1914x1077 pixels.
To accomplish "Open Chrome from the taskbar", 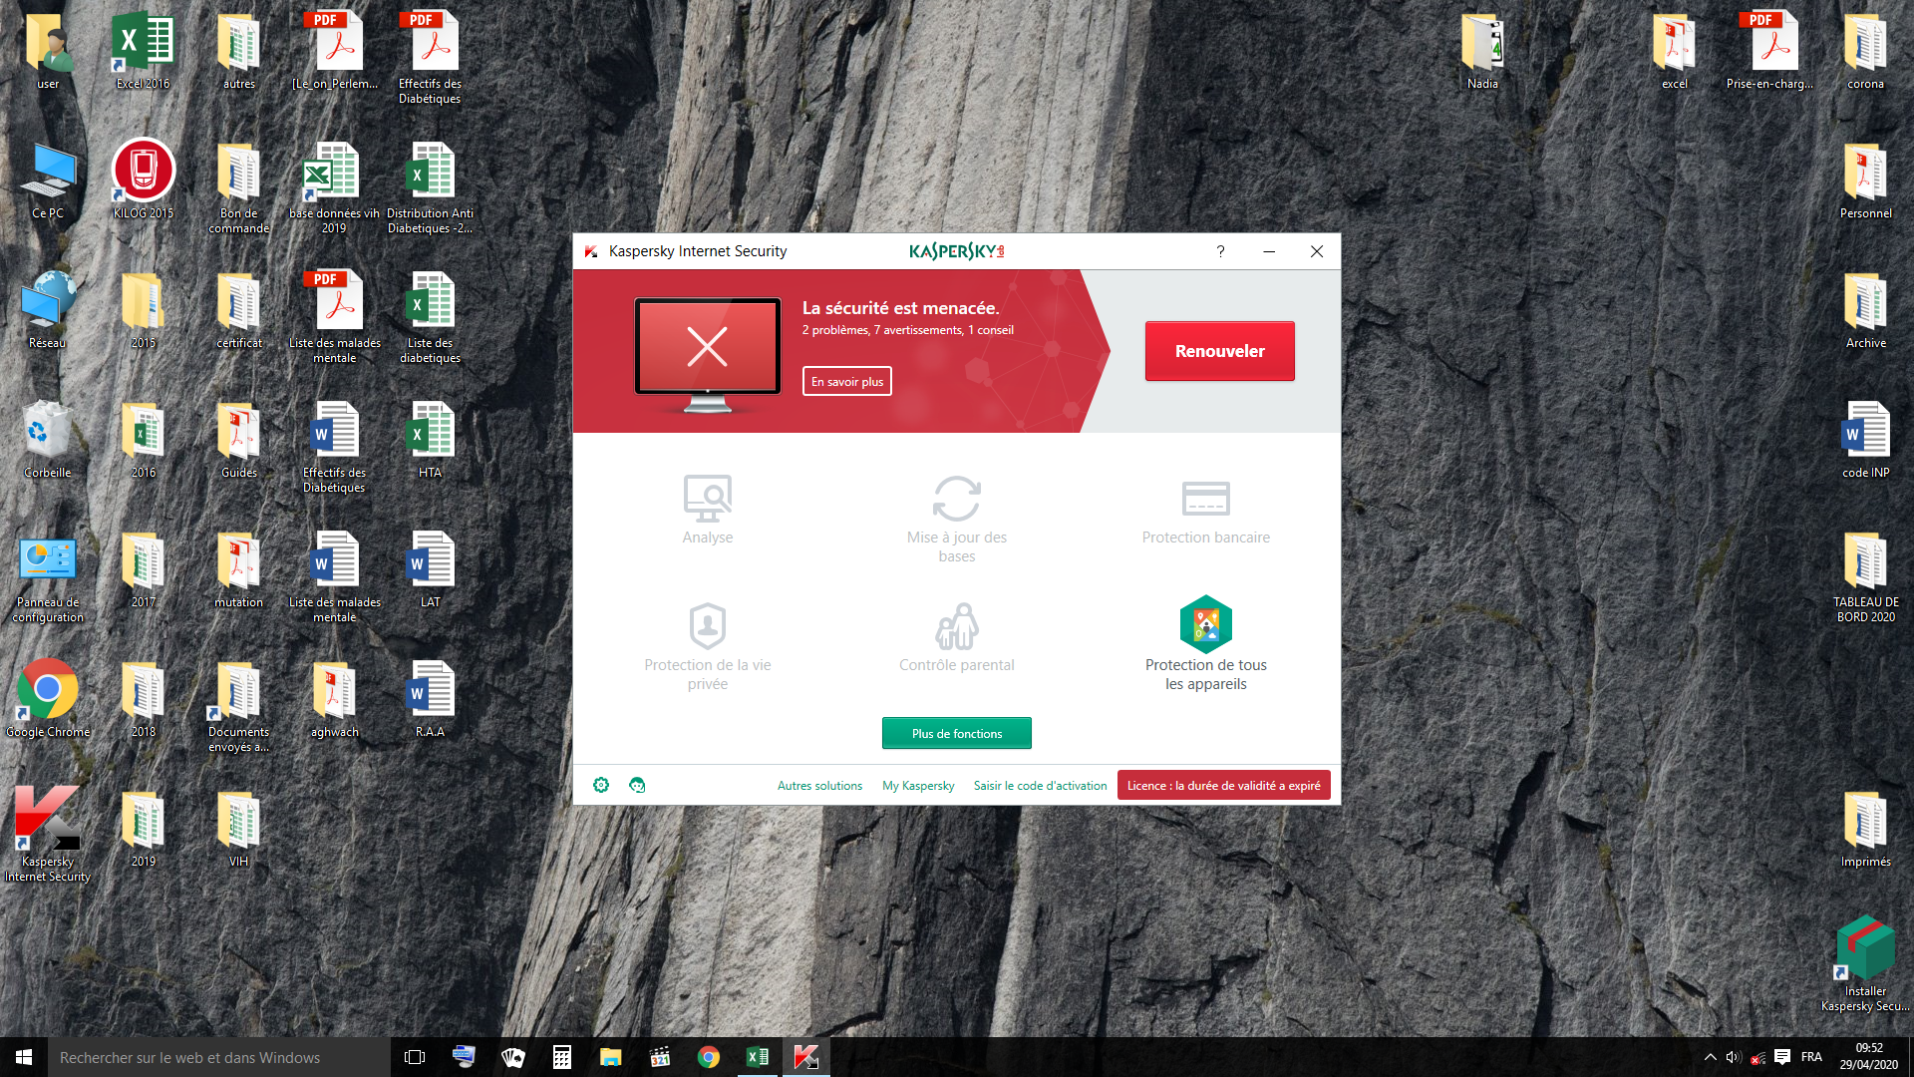I will [709, 1057].
